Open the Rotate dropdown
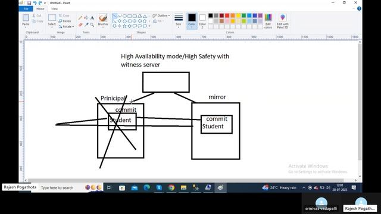 [x=66, y=26]
